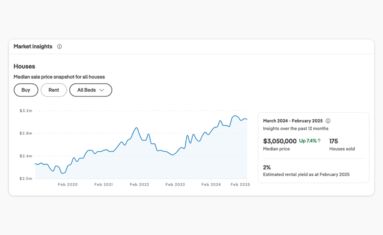Viewport: 383px width, 235px height.
Task: Click the Feb 2020 axis label
Action: click(x=68, y=184)
